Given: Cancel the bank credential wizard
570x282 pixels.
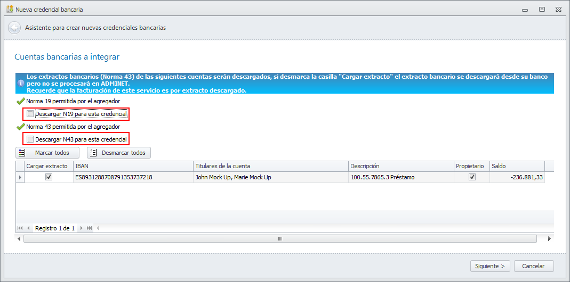Looking at the screenshot, I should (x=534, y=266).
